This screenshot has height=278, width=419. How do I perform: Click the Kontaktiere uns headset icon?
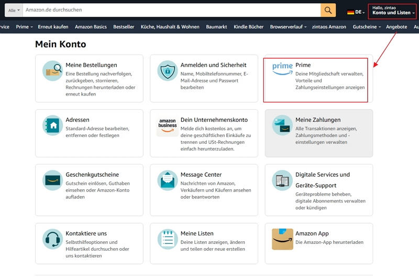pyautogui.click(x=53, y=239)
